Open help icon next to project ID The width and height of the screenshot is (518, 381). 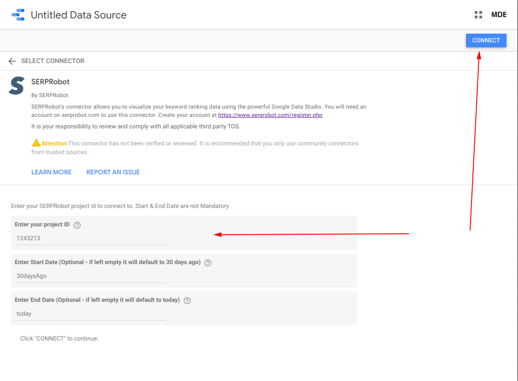point(77,225)
